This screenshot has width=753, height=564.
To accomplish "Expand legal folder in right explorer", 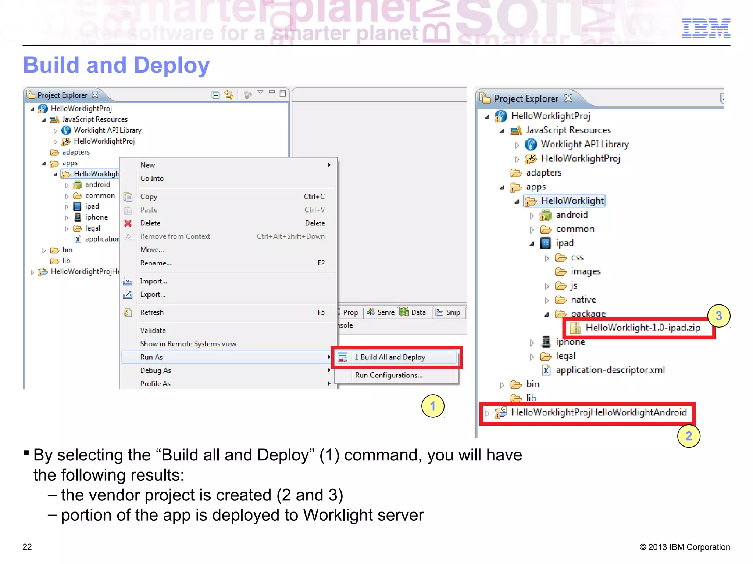I will 532,357.
